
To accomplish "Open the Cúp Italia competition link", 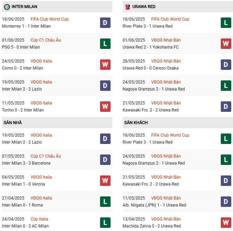I will (39, 219).
